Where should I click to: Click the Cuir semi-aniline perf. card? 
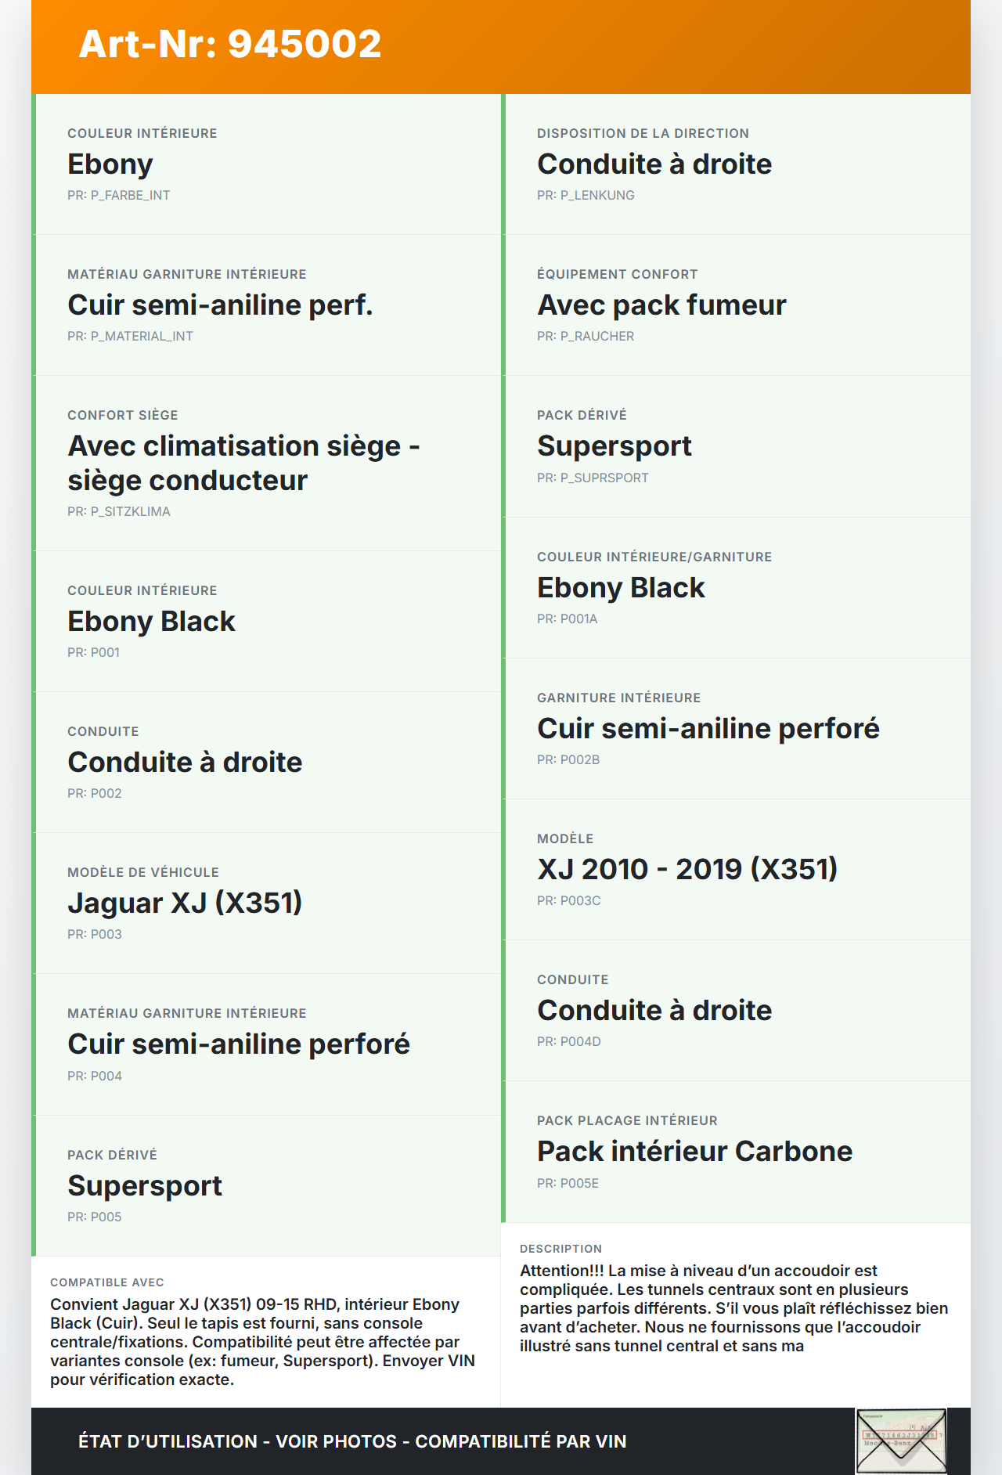[266, 305]
